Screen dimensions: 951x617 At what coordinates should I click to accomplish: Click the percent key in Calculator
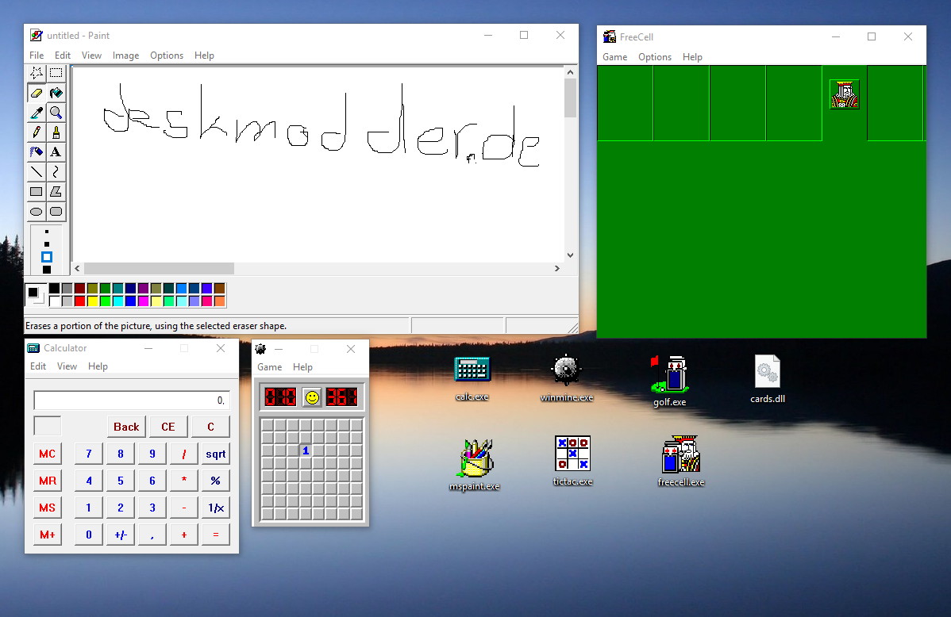(x=215, y=481)
